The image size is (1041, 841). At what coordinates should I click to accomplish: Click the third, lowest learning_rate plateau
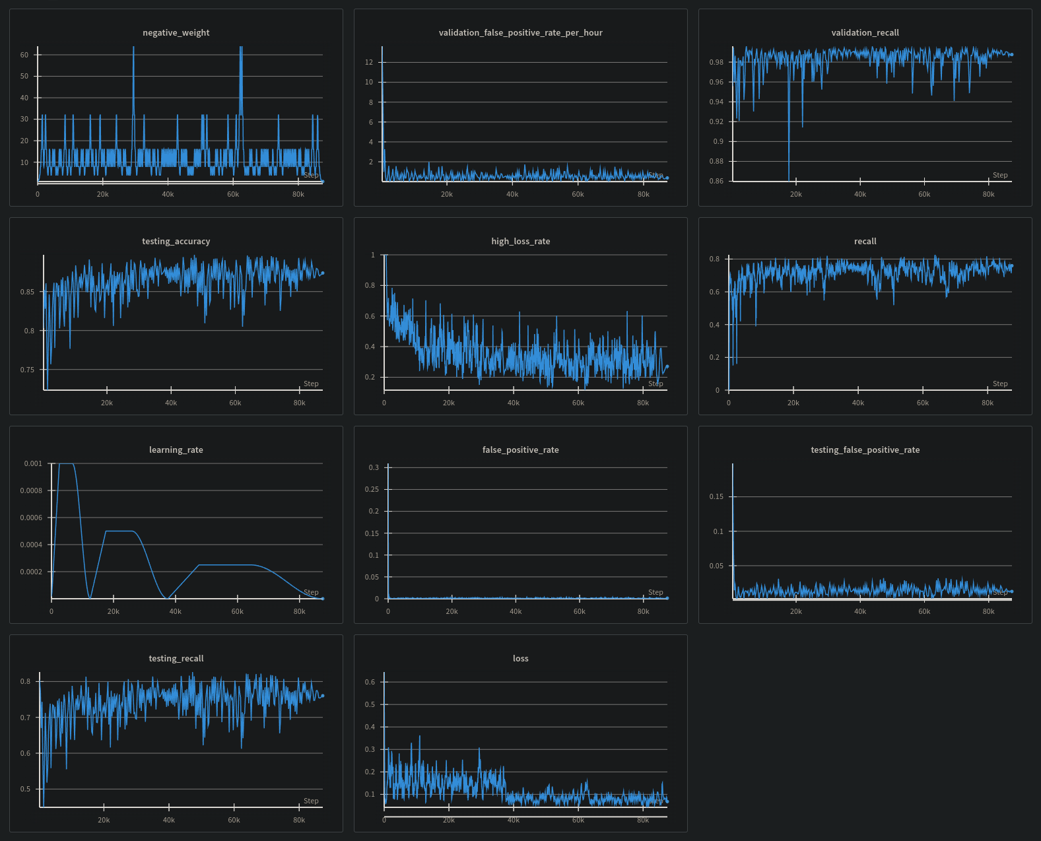click(x=224, y=565)
